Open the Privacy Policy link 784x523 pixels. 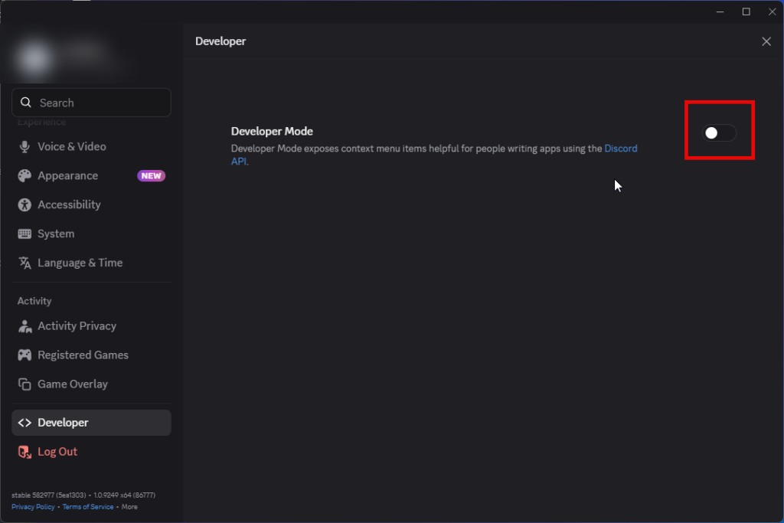[33, 506]
